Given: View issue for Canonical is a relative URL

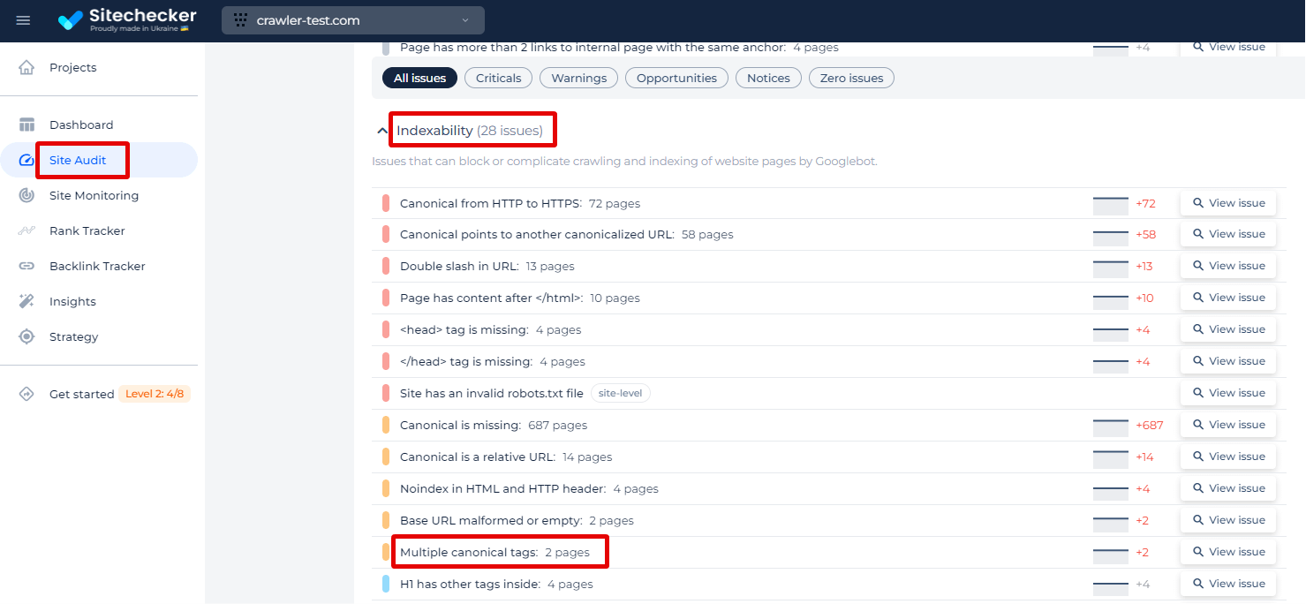Looking at the screenshot, I should tap(1228, 457).
